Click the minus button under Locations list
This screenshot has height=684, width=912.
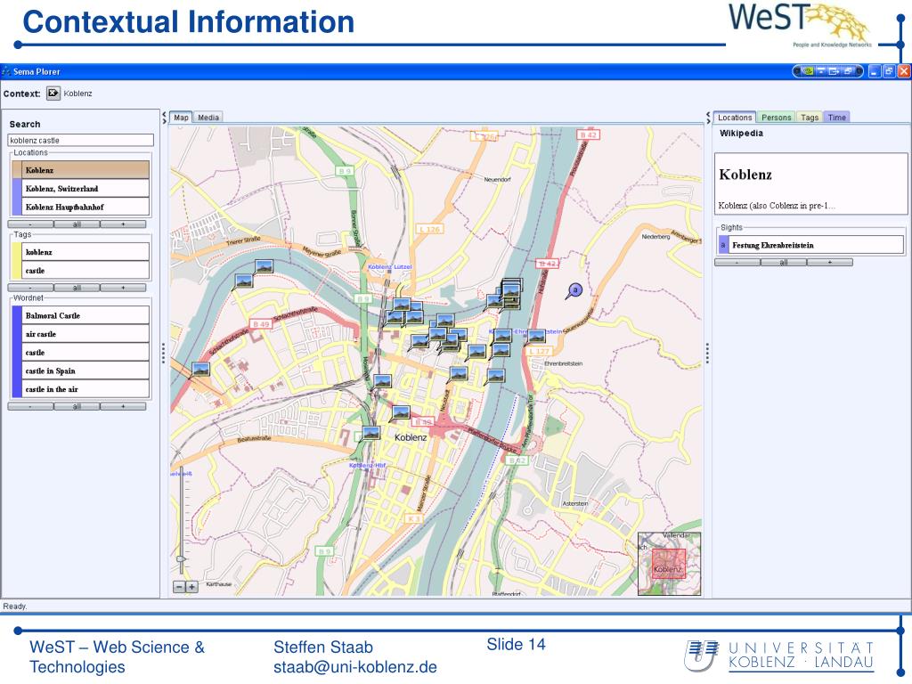point(31,224)
